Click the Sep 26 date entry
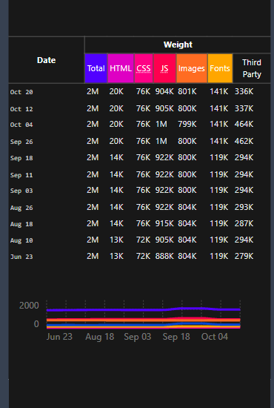 (21, 142)
